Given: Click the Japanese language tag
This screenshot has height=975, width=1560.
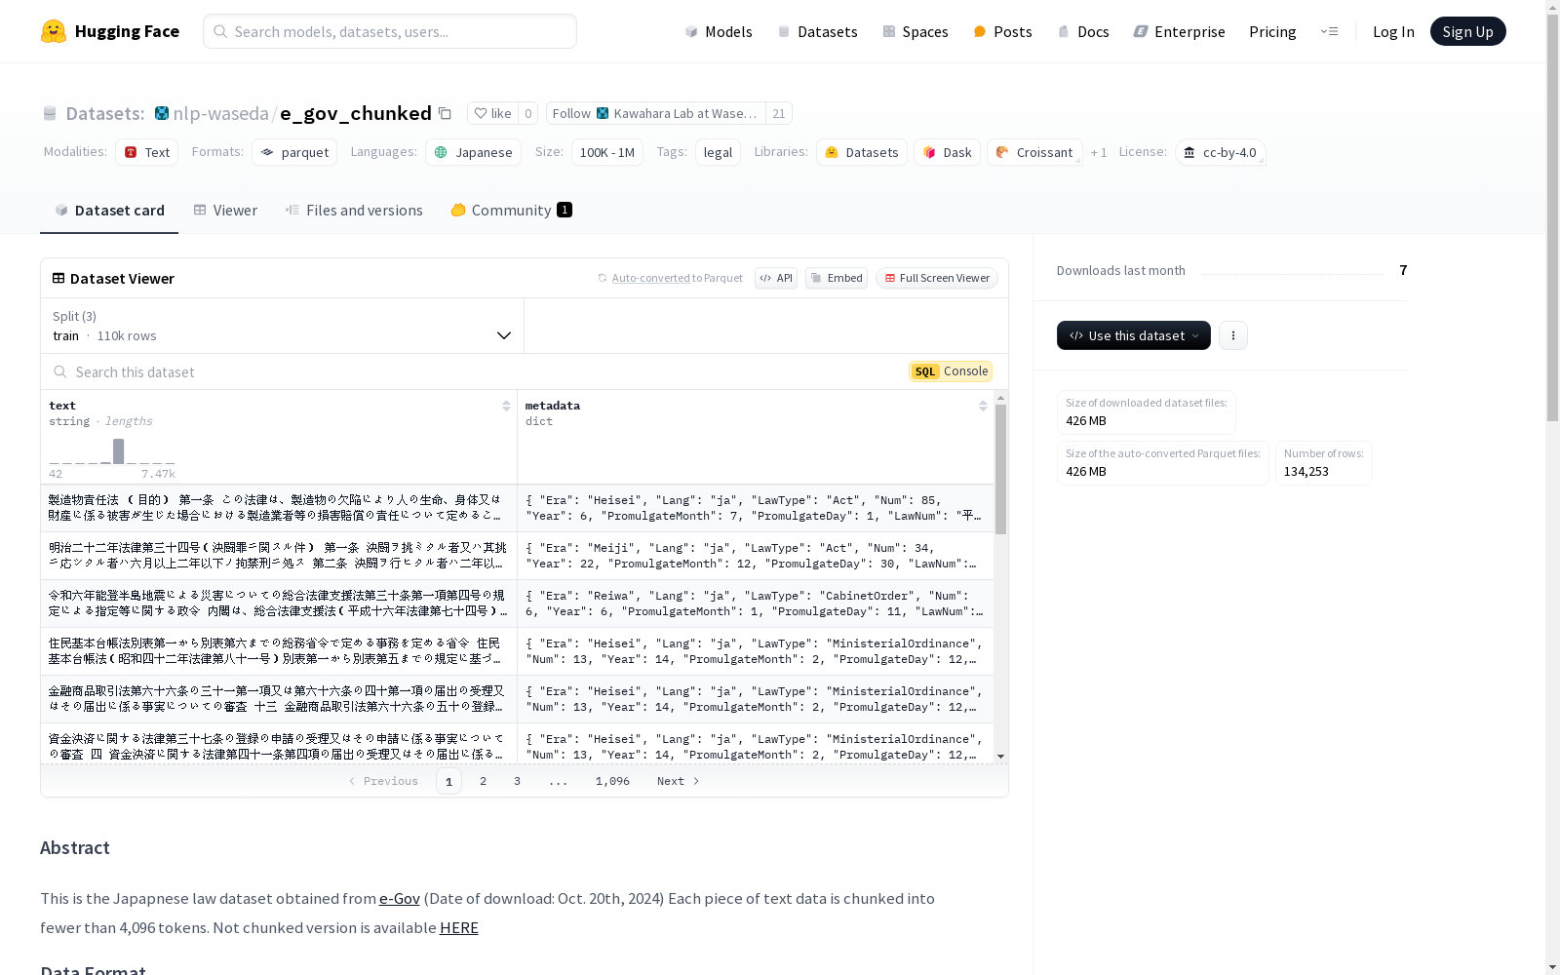Looking at the screenshot, I should point(473,152).
